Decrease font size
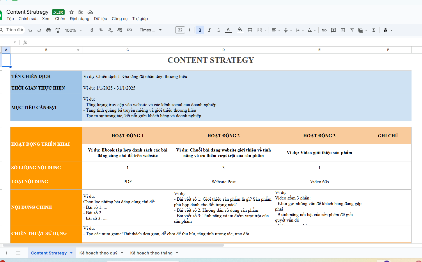The height and width of the screenshot is (262, 422). point(171,30)
